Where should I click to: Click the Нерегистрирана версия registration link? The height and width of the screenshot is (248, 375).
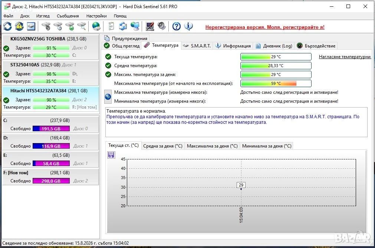pos(265,27)
